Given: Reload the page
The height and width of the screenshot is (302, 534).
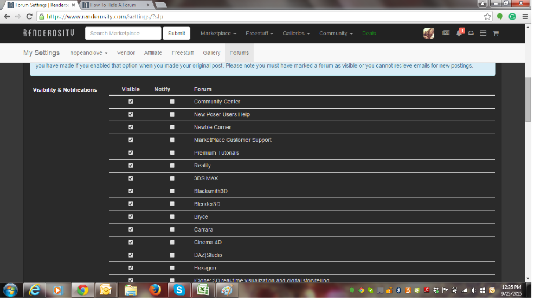Looking at the screenshot, I should tap(30, 17).
